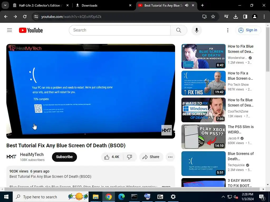The image size is (270, 202).
Task: Open 7-Zip from taskbar
Action: coord(160,197)
